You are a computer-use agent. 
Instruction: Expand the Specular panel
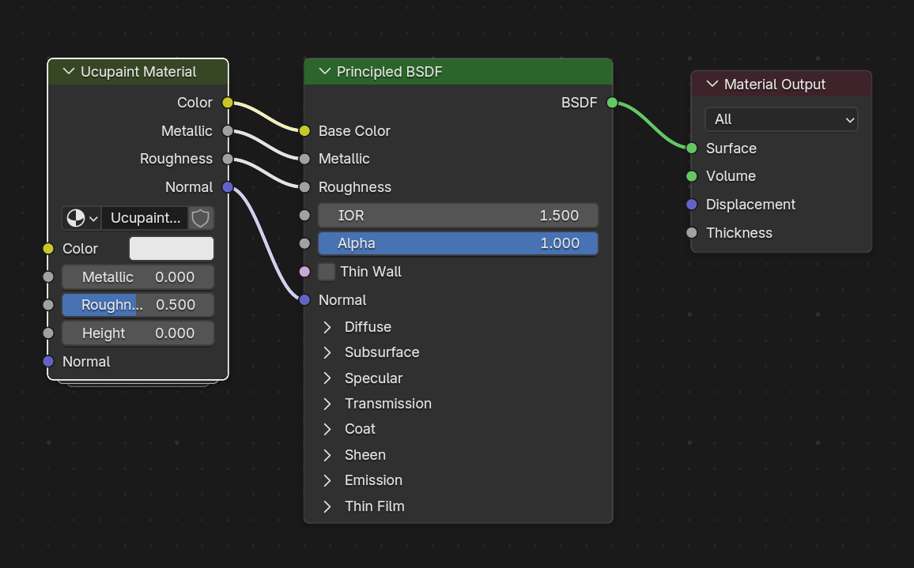tap(327, 378)
